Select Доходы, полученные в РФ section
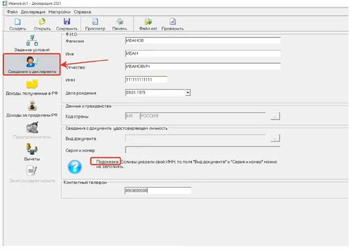Screen dimensions: 351x250 coord(32,86)
